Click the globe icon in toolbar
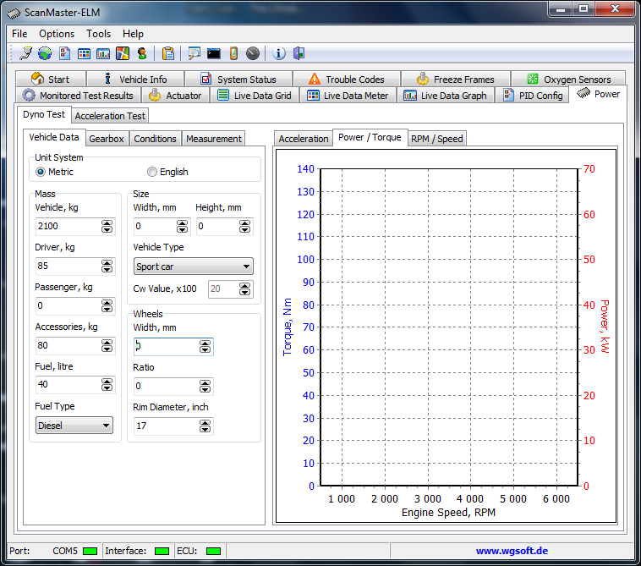The height and width of the screenshot is (566, 641). pos(45,53)
